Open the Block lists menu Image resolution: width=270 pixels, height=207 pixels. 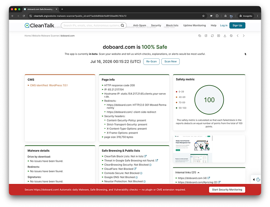click(x=172, y=25)
